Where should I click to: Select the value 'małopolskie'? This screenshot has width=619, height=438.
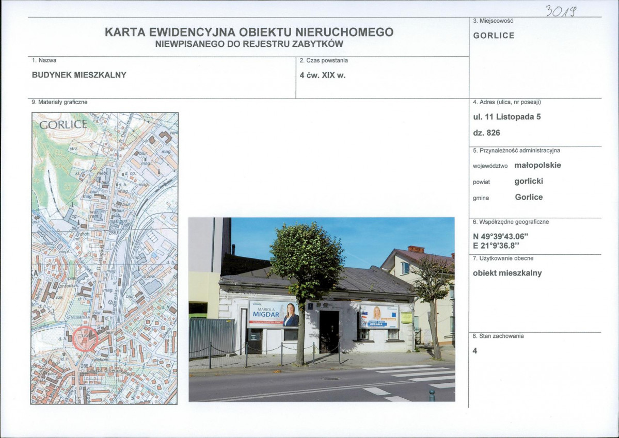[537, 165]
